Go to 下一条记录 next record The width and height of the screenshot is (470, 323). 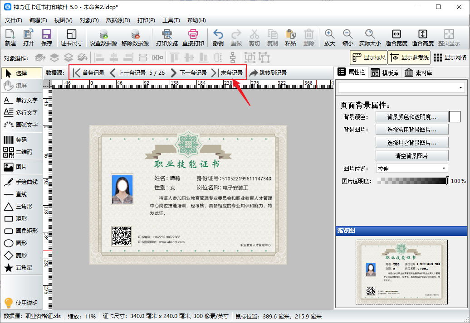pos(189,73)
